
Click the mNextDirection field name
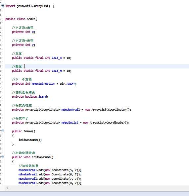[x=43, y=84]
